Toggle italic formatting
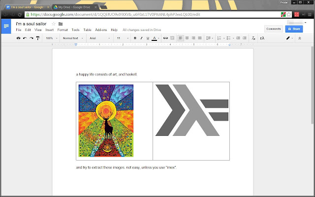The width and height of the screenshot is (315, 197). pyautogui.click(x=141, y=38)
